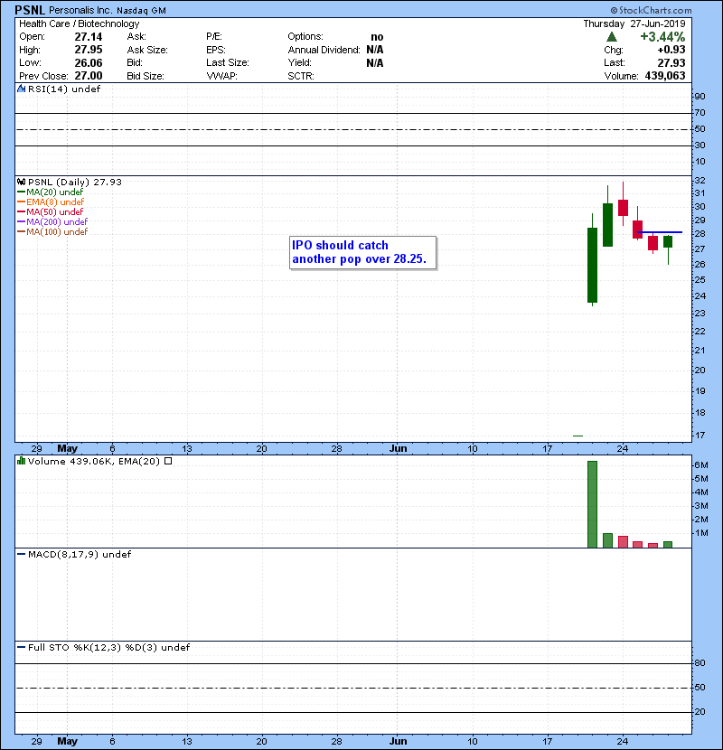Viewport: 723px width, 750px height.
Task: Click the tallest green volume bar
Action: click(x=593, y=504)
